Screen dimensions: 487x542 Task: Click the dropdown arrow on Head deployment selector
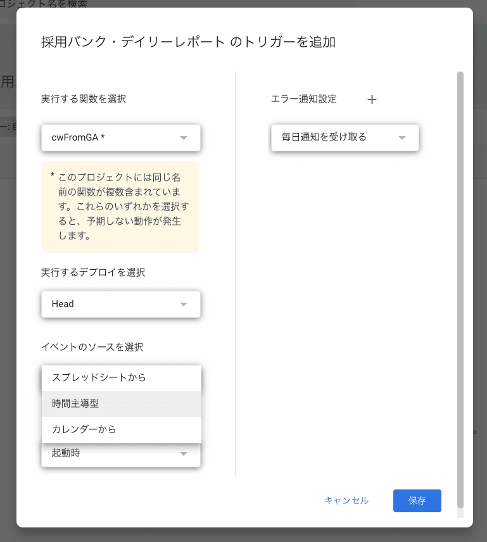184,304
